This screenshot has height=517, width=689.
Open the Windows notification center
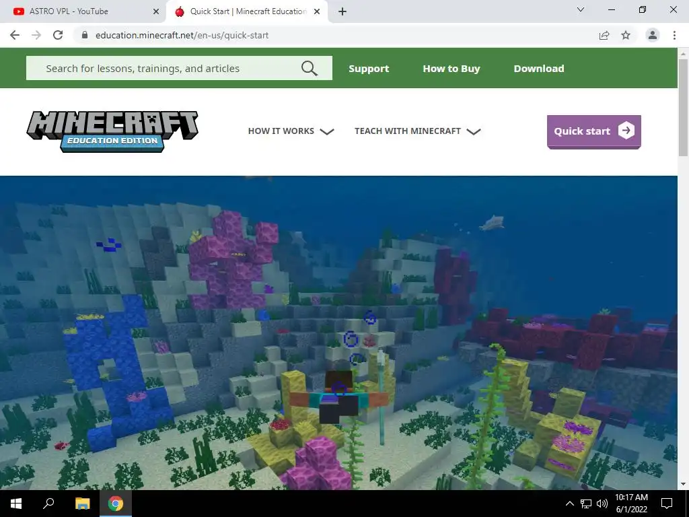(x=667, y=504)
